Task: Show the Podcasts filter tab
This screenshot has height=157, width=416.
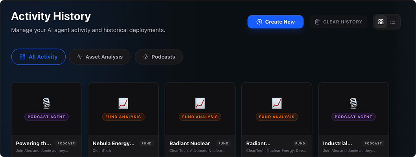Action: pyautogui.click(x=158, y=57)
